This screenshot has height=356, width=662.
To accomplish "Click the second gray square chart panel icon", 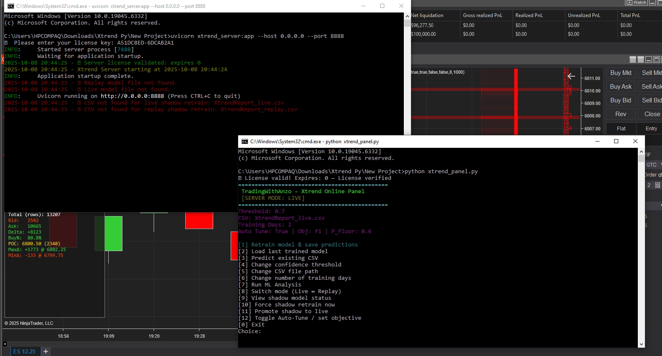I will pyautogui.click(x=641, y=60).
